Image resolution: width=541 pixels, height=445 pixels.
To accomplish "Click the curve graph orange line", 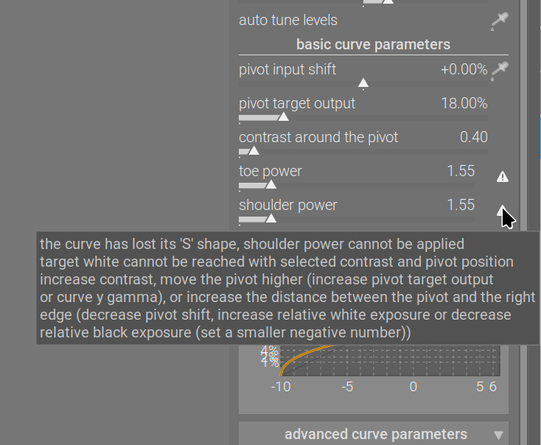I will tap(289, 357).
